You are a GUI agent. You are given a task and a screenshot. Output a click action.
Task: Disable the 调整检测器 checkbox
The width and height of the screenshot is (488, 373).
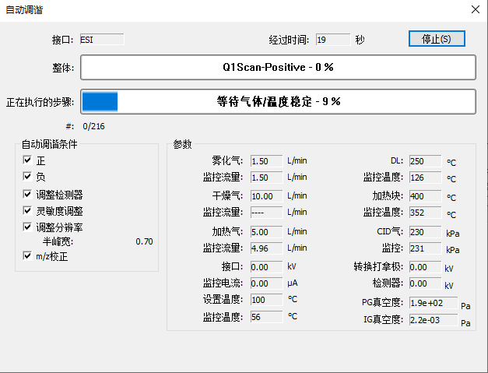click(28, 194)
